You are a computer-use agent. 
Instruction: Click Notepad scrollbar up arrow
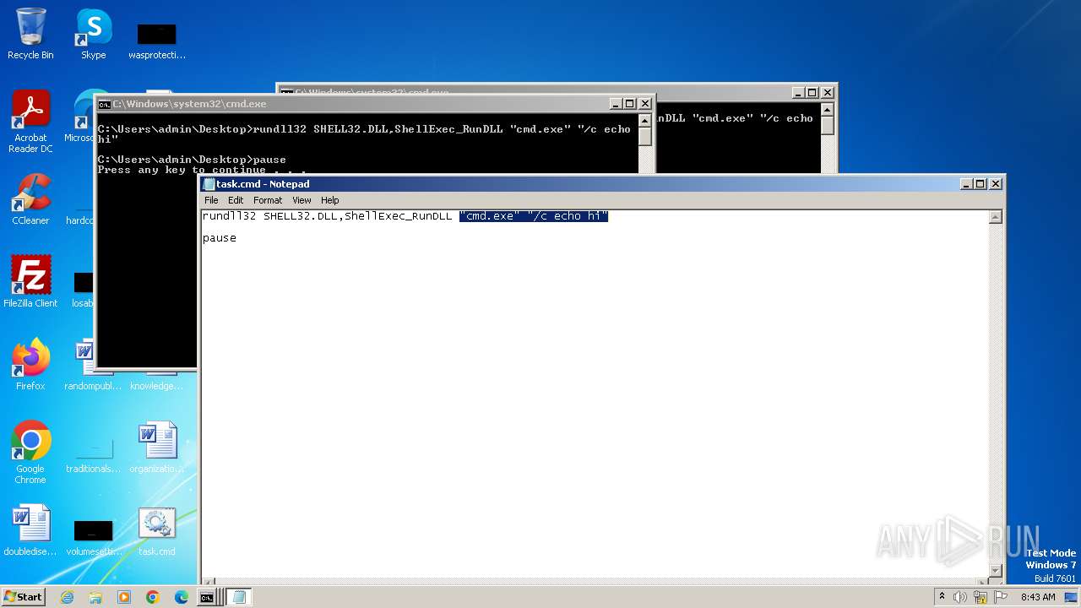pyautogui.click(x=996, y=217)
